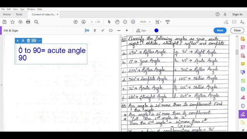247x139 pixels.
Task: Click the share with others icon
Action: pos(242,22)
